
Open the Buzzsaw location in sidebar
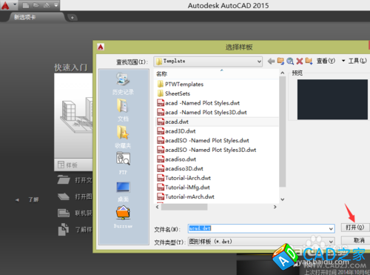[x=123, y=216]
